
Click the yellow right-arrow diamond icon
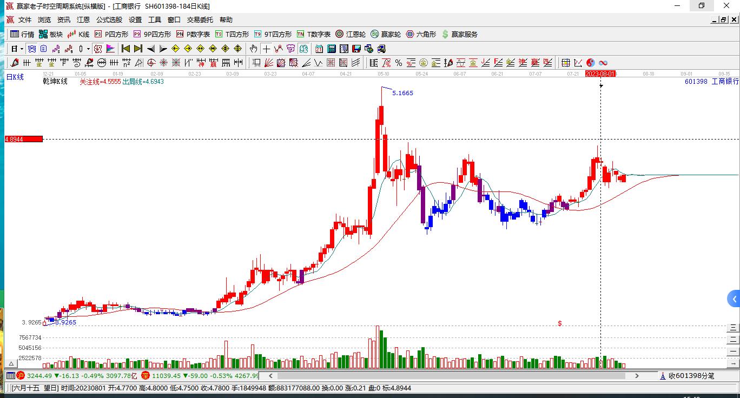coord(188,49)
